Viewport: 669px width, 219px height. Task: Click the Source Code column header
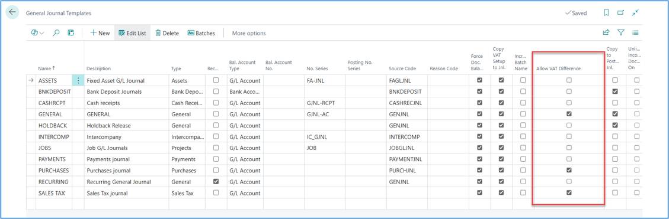click(402, 68)
